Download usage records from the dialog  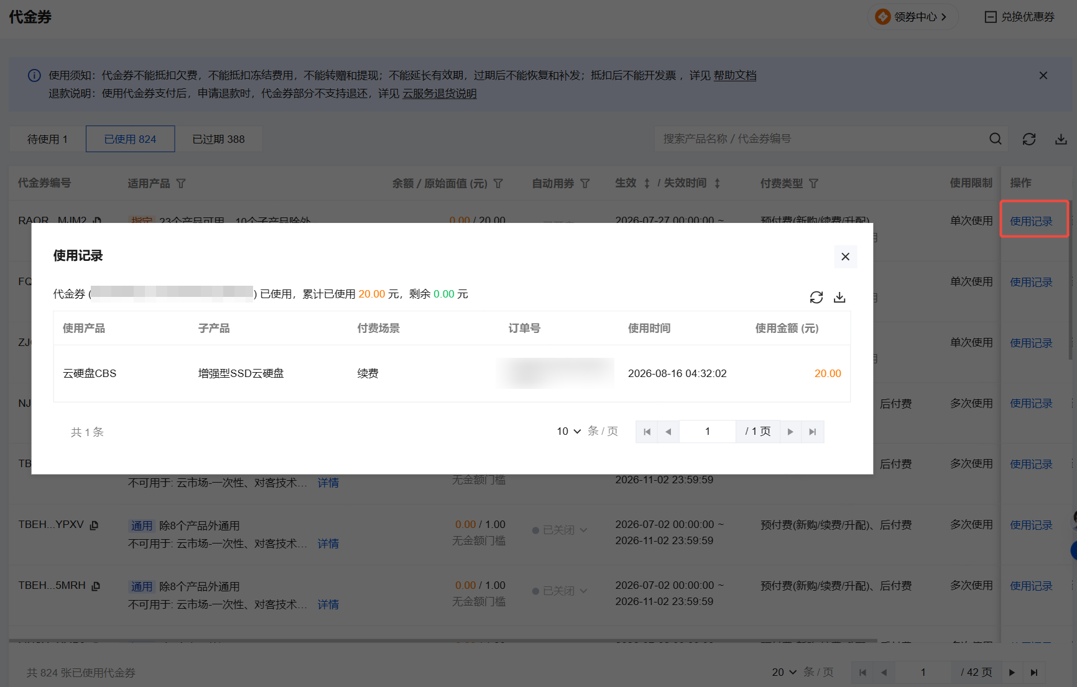pyautogui.click(x=839, y=298)
